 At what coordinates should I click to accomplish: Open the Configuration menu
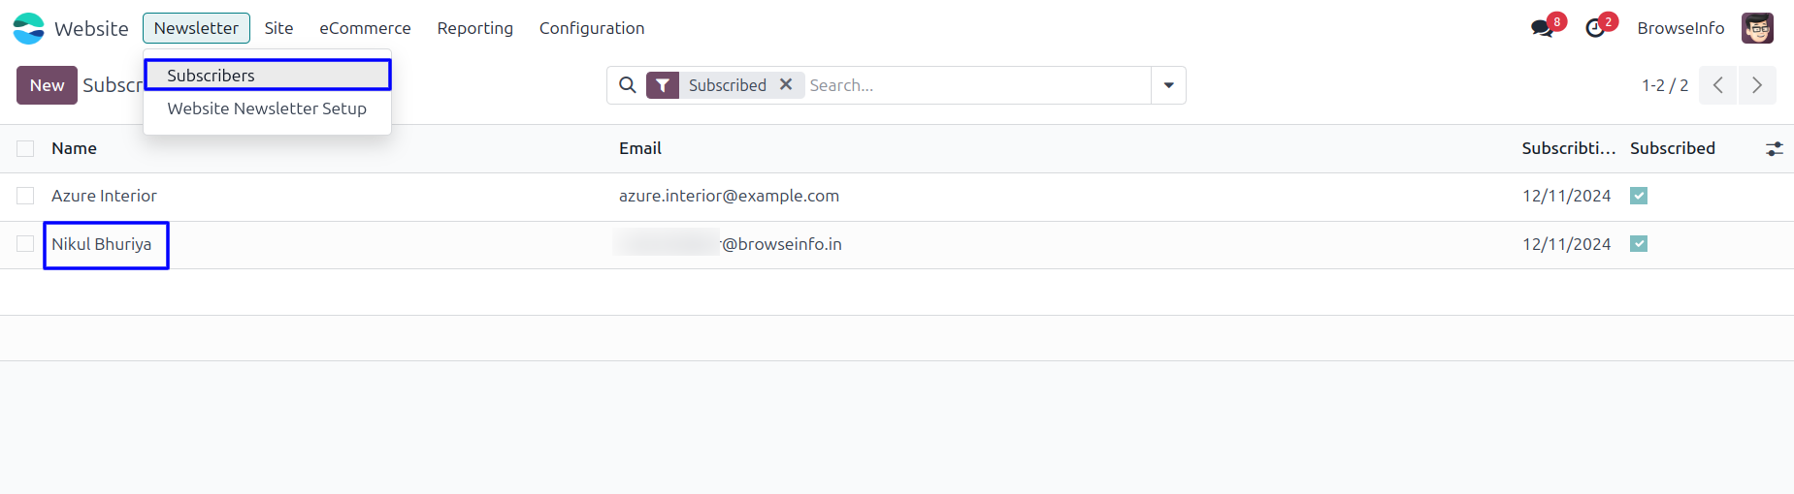[592, 28]
